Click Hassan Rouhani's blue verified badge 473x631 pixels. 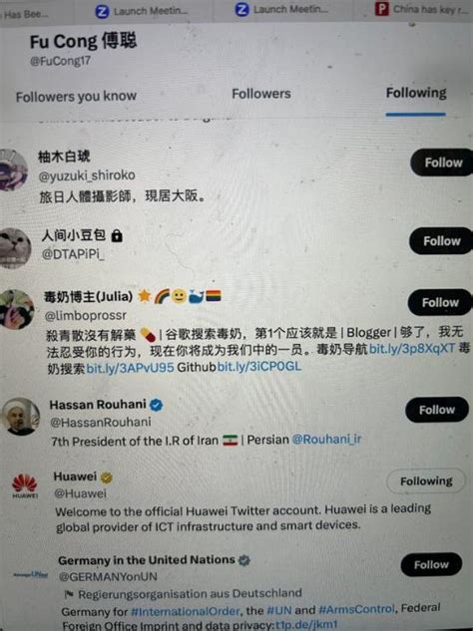click(x=157, y=405)
